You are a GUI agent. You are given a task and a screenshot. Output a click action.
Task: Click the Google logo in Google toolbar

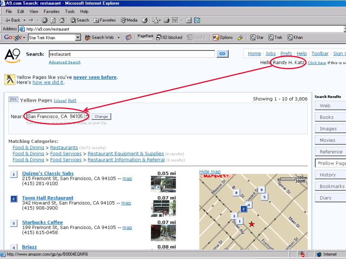13,37
